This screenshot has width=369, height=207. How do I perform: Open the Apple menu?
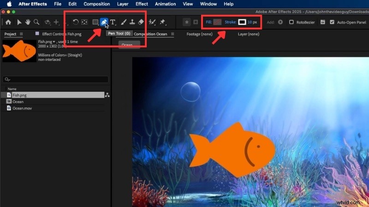pyautogui.click(x=9, y=4)
